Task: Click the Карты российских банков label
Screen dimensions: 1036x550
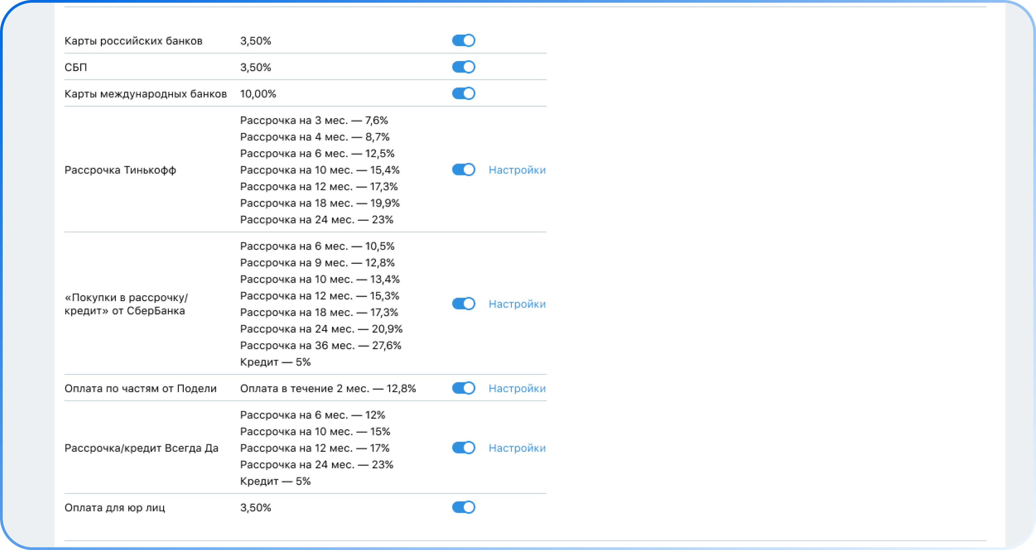Action: [x=133, y=41]
